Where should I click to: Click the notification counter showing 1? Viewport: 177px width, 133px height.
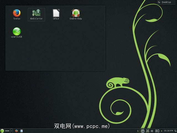click(x=138, y=131)
